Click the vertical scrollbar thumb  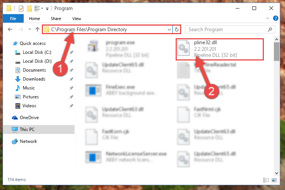[x=276, y=52]
